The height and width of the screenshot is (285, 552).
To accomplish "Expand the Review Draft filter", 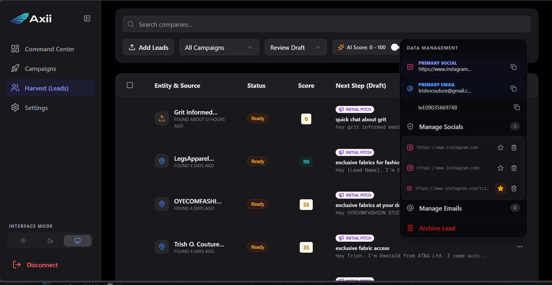I will 295,47.
